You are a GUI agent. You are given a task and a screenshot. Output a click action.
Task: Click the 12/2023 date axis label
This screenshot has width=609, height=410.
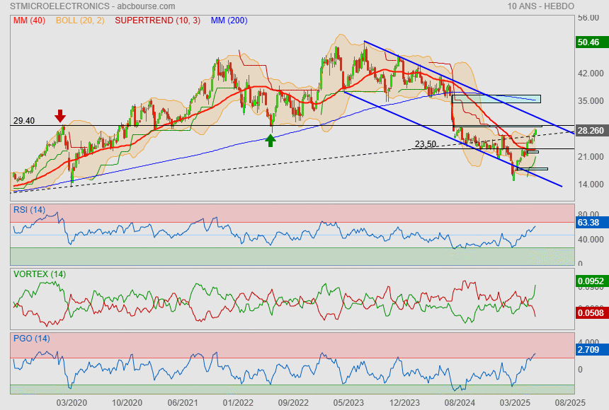(x=404, y=403)
